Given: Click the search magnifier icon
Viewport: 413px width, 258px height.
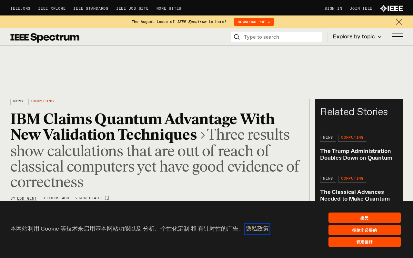Looking at the screenshot, I should coord(237,37).
